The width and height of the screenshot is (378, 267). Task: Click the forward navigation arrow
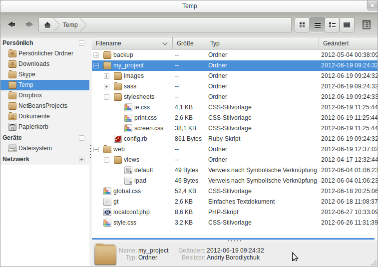point(29,24)
